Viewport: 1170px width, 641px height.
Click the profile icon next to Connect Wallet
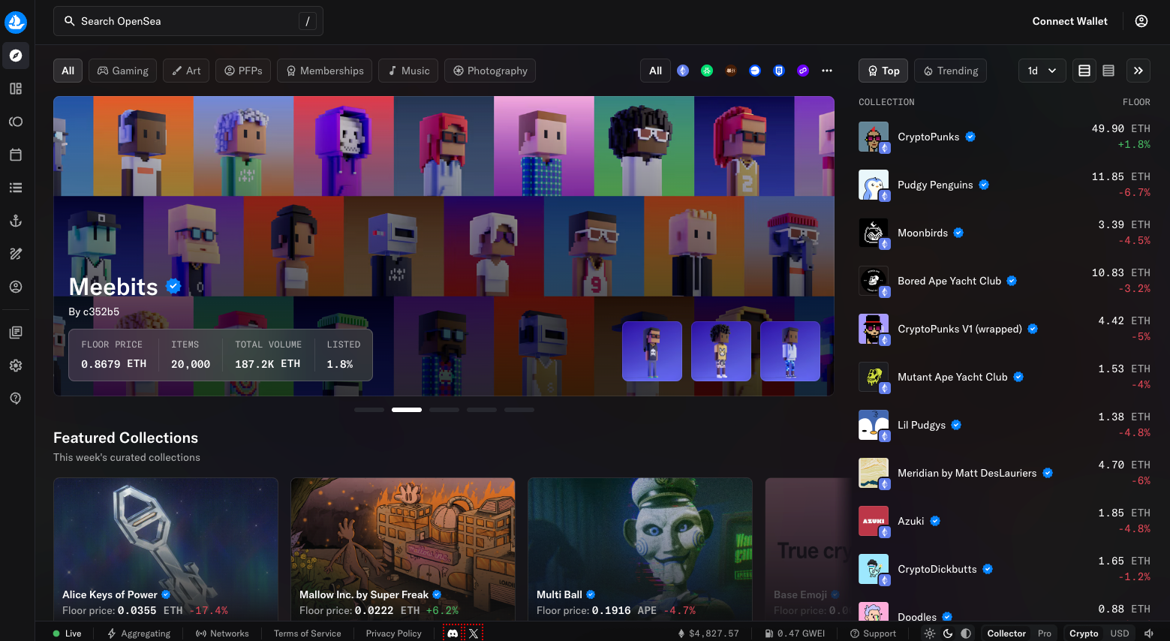click(x=1141, y=21)
